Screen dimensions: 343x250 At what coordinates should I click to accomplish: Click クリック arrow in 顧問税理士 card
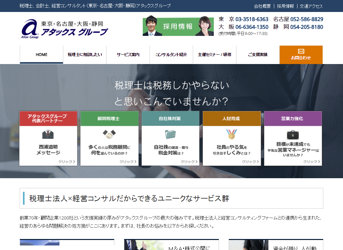point(128,161)
